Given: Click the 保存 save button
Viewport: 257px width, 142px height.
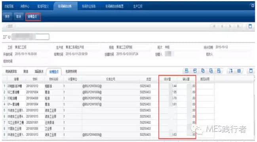Looking at the screenshot, I should click(x=7, y=17).
